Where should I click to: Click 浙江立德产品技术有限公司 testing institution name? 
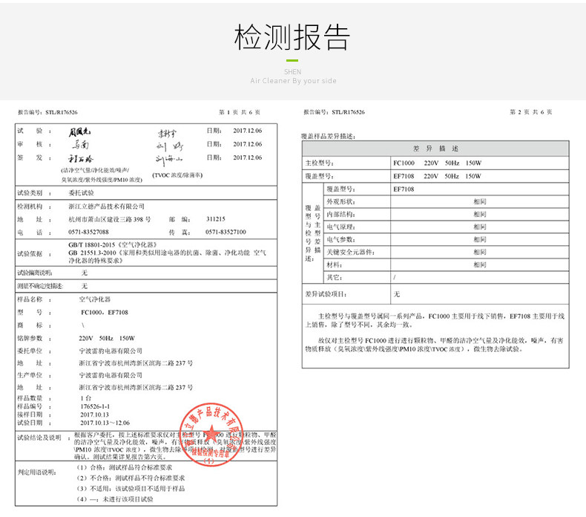pos(107,207)
